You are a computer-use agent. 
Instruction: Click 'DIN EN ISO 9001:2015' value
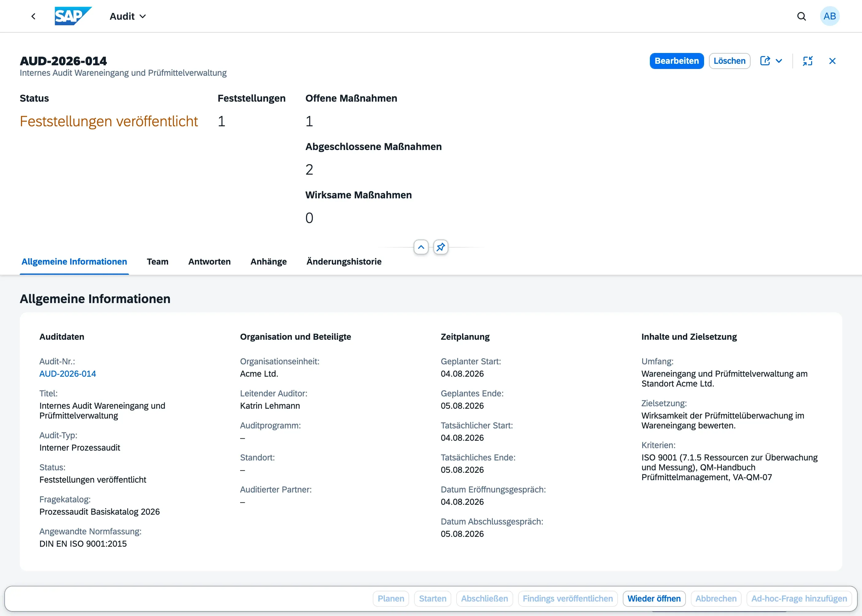pyautogui.click(x=83, y=544)
